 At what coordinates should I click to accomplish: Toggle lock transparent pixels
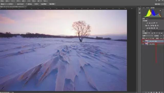coord(147,38)
